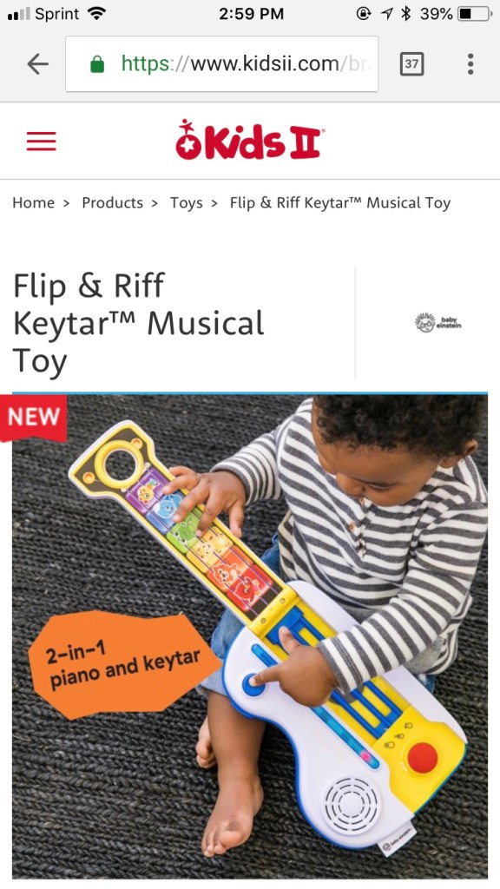Tap the Baby Einstein brand logo
The width and height of the screenshot is (500, 889).
coord(438,323)
